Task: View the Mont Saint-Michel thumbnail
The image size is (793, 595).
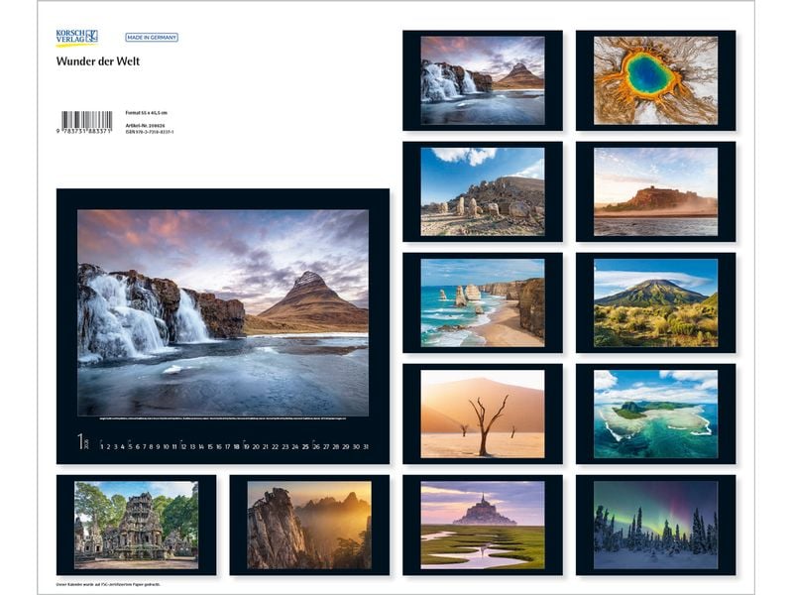Action: pyautogui.click(x=482, y=525)
